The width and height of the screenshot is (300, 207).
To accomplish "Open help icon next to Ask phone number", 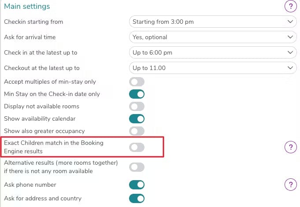I will 290,184.
